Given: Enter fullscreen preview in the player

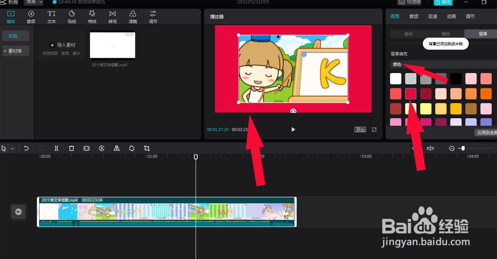Looking at the screenshot, I should click(x=375, y=129).
